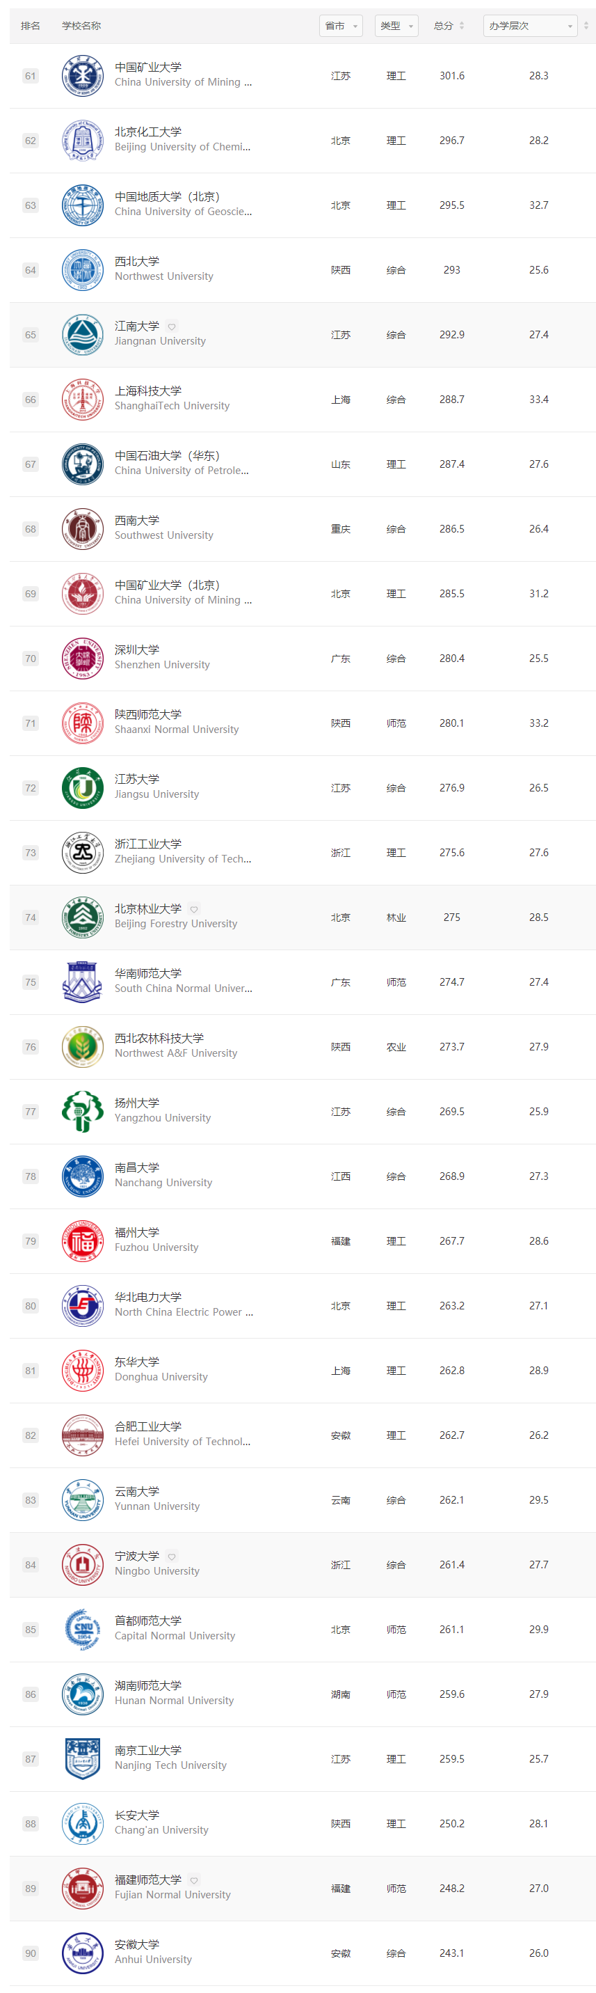Sort by the 总分 column header
This screenshot has height=1993, width=596.
(449, 26)
